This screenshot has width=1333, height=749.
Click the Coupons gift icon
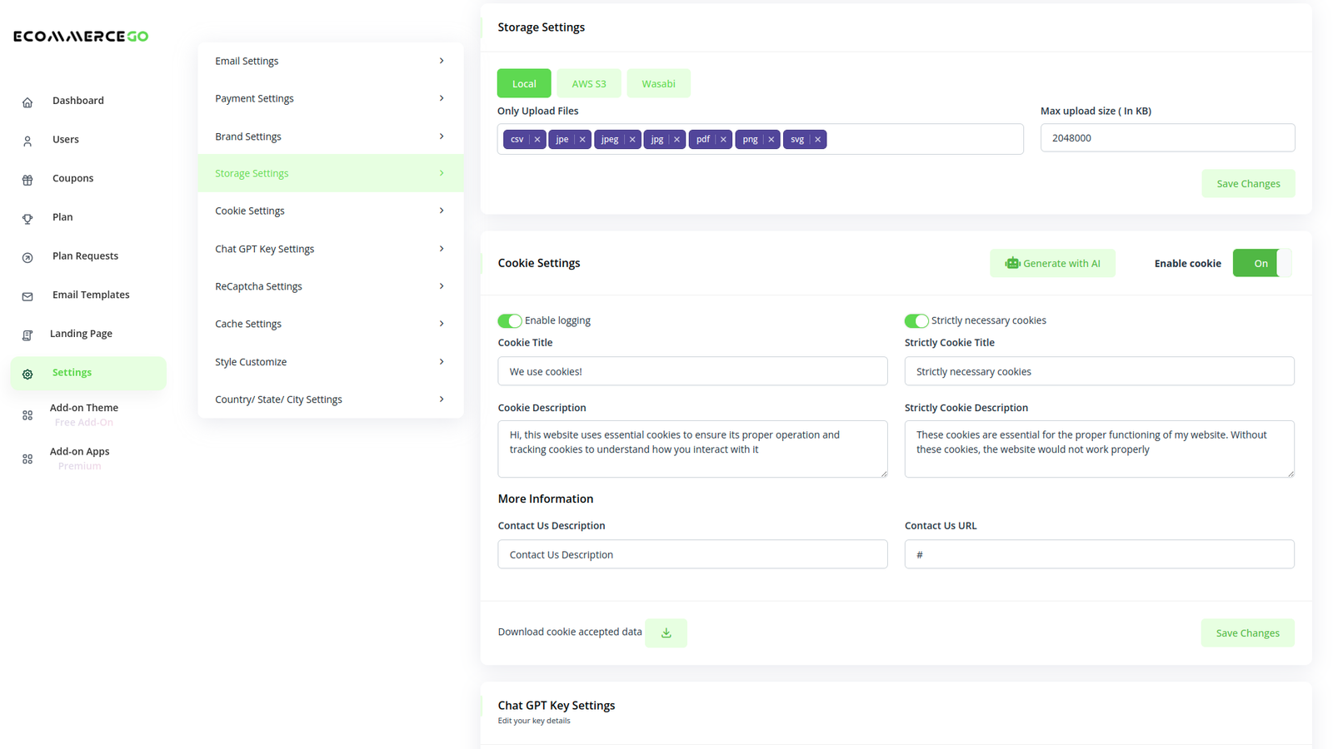[x=27, y=180]
